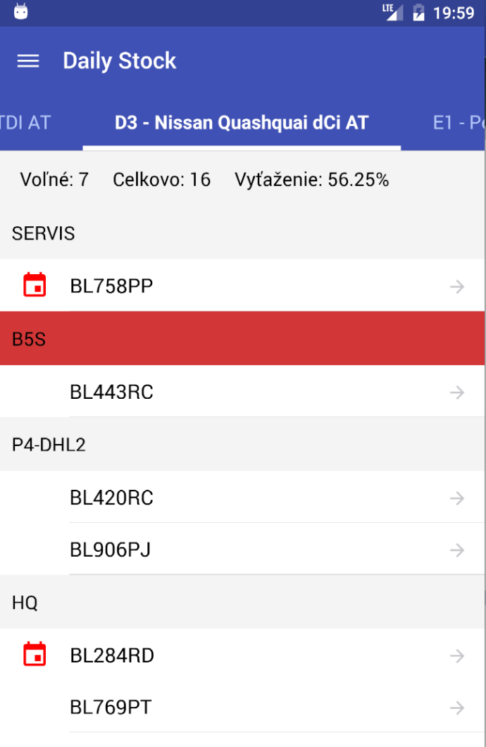Open the navigation drawer menu

click(27, 61)
